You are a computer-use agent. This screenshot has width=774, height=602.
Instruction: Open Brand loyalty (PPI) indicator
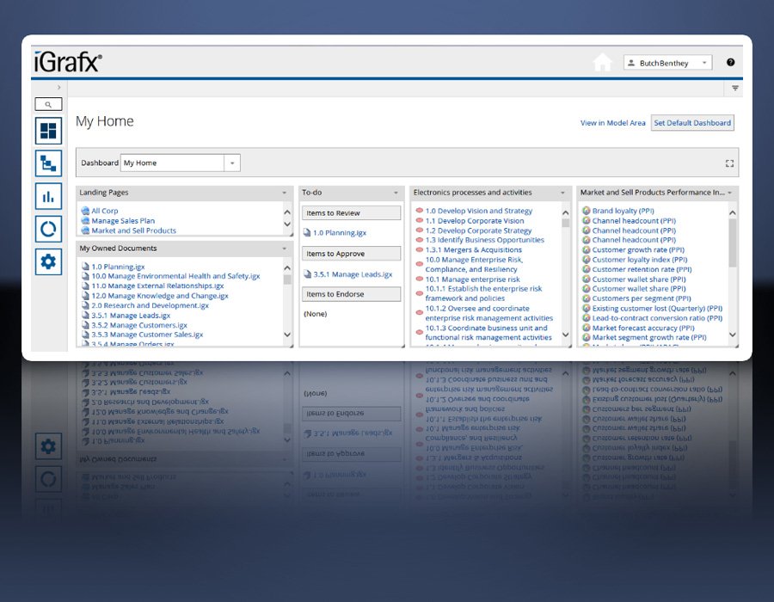click(x=623, y=211)
